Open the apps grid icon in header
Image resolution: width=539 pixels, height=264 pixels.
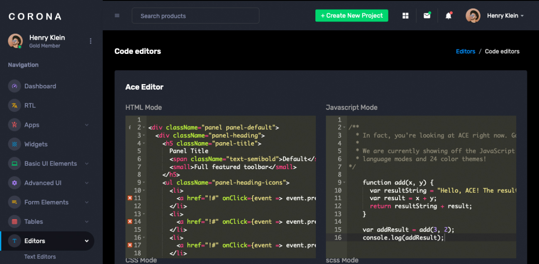405,16
